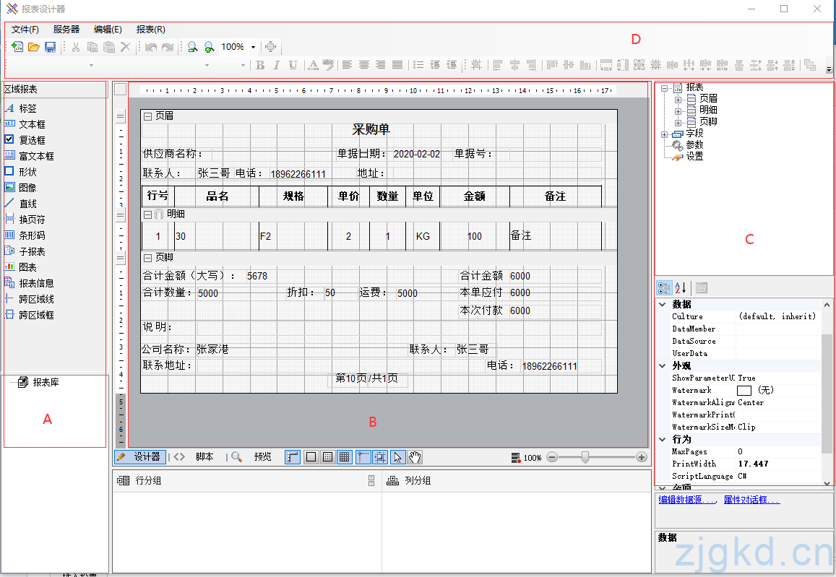Click the cut scissors icon
The height and width of the screenshot is (577, 836).
click(x=76, y=47)
